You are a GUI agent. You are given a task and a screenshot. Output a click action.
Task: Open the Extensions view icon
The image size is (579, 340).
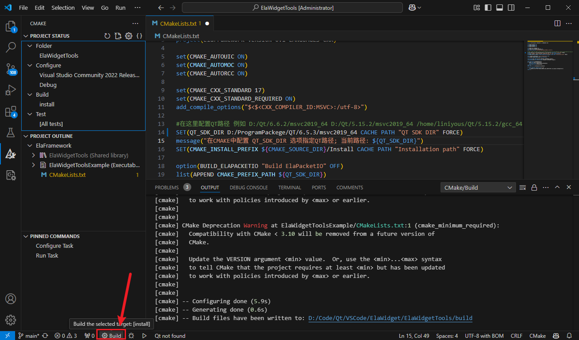coord(10,111)
